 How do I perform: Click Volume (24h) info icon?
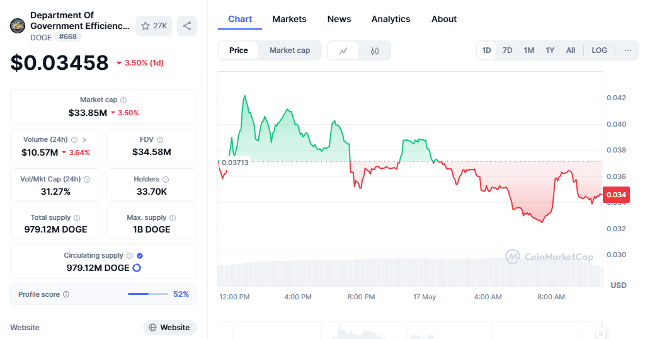74,140
